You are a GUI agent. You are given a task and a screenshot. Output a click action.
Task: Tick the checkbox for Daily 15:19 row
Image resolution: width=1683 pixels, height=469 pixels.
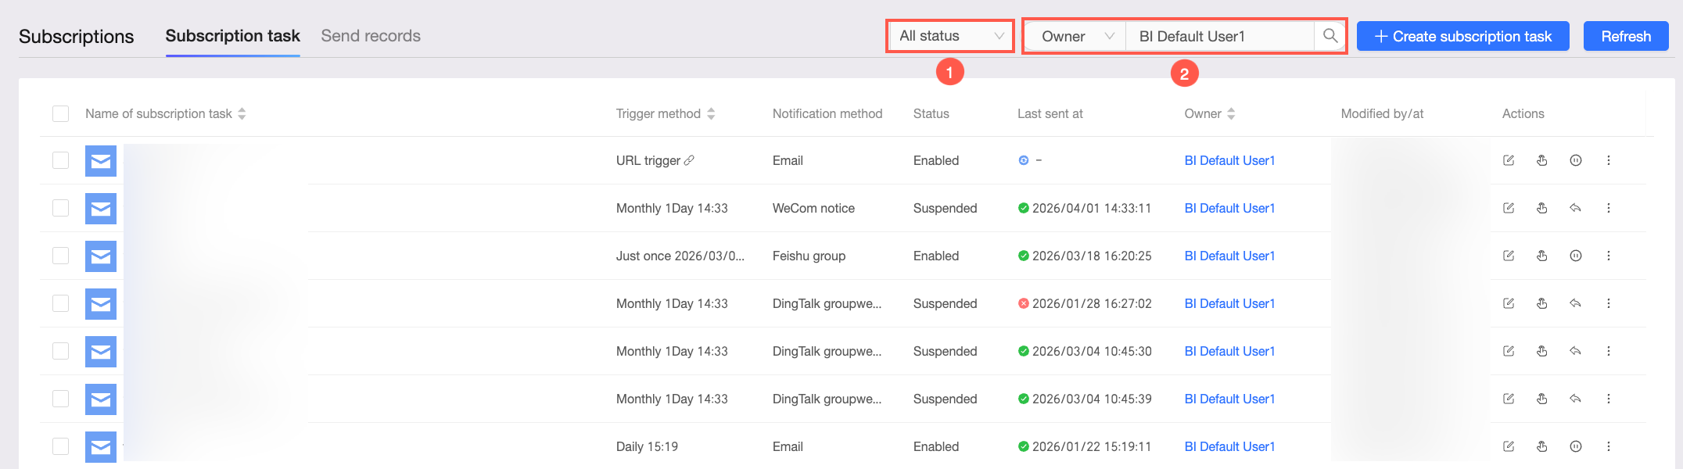61,446
